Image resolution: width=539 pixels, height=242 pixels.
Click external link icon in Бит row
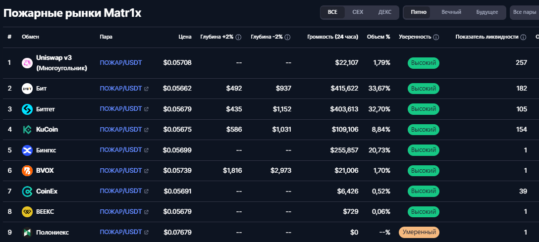click(x=147, y=89)
